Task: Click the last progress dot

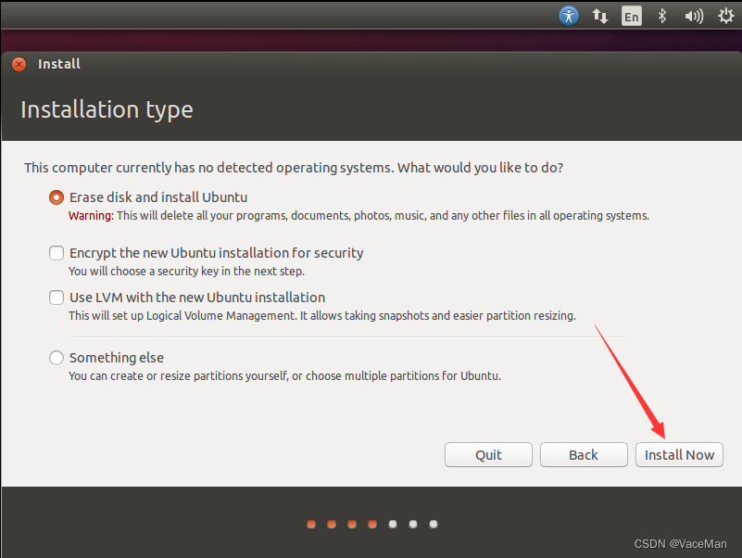Action: 433,524
